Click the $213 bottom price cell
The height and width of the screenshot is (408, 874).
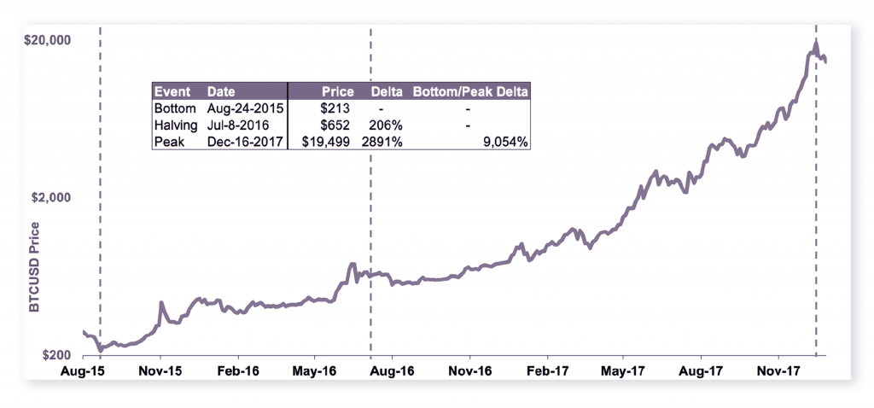337,108
